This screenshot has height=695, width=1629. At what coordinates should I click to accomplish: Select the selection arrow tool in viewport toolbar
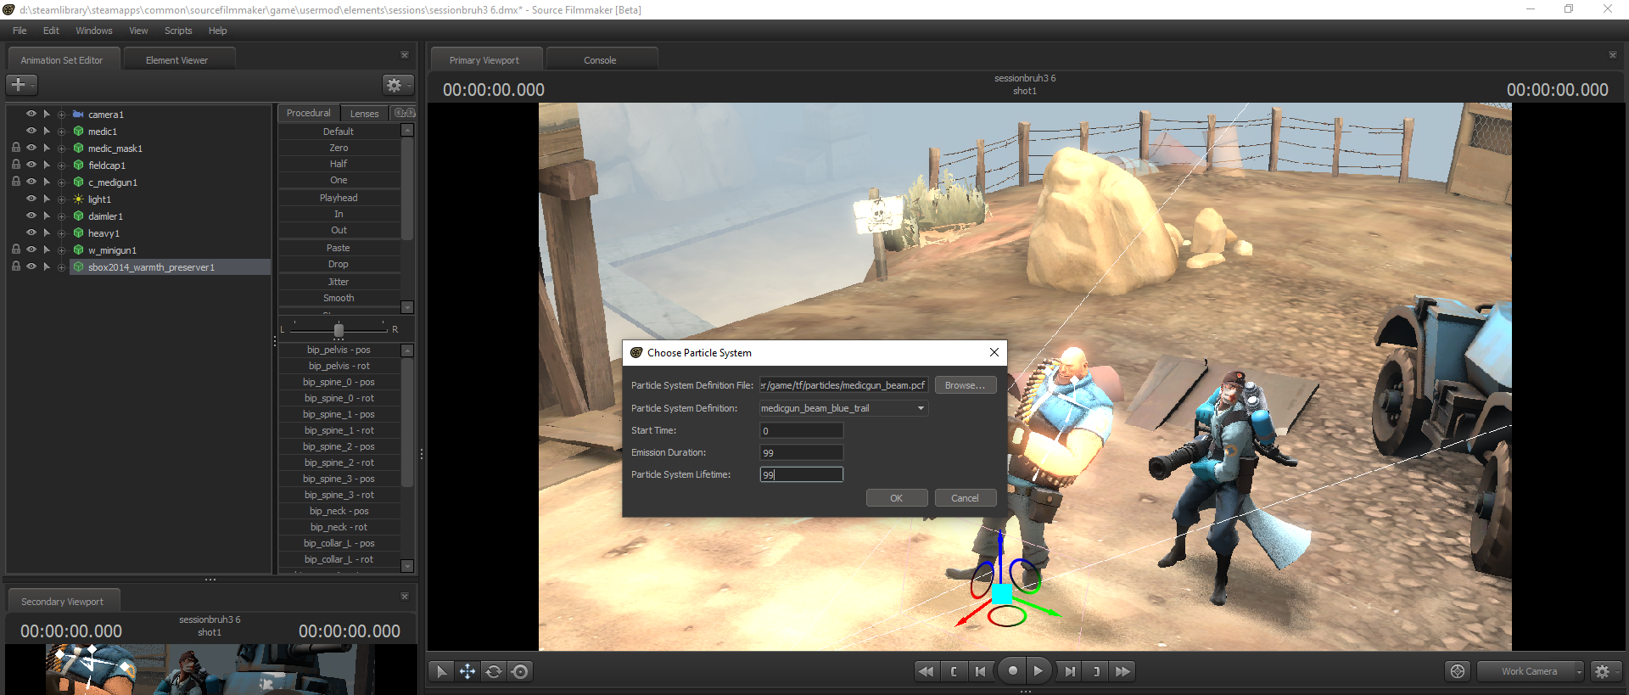coord(441,671)
